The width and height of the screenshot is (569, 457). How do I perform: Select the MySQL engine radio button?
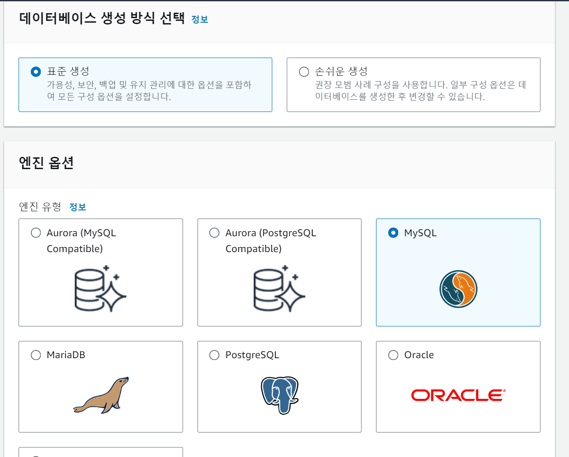click(x=393, y=233)
